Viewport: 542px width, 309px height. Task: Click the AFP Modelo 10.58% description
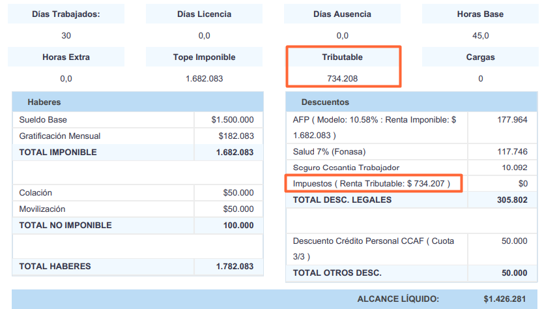[375, 127]
